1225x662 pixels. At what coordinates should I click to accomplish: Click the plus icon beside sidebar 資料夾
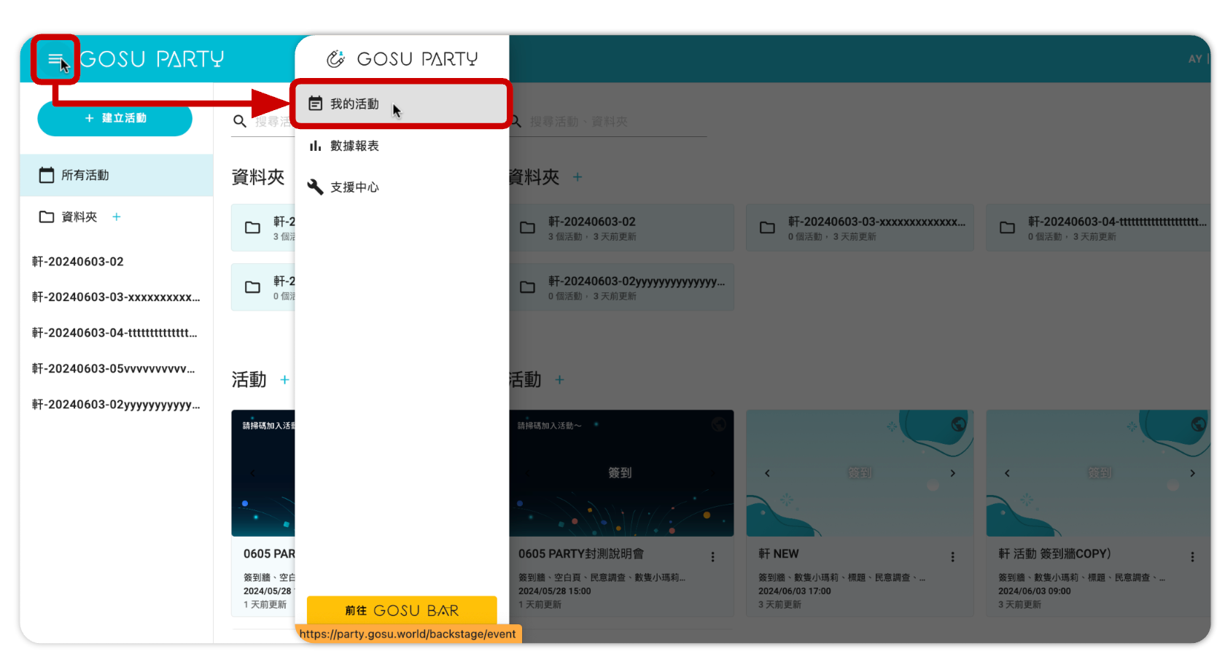(x=117, y=217)
